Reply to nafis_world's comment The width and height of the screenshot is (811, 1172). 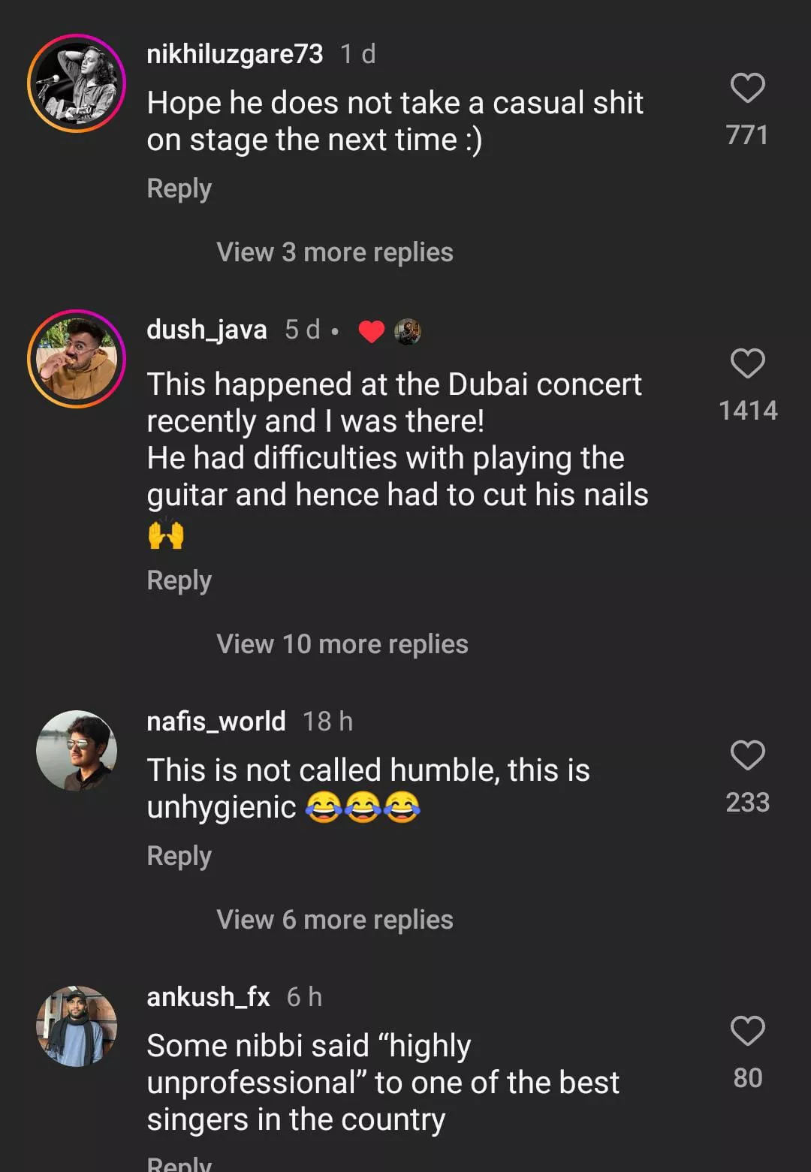179,856
